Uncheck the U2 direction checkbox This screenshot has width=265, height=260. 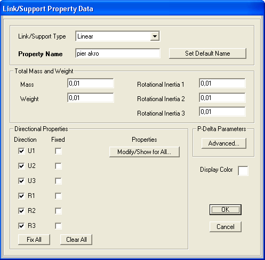[x=21, y=166]
